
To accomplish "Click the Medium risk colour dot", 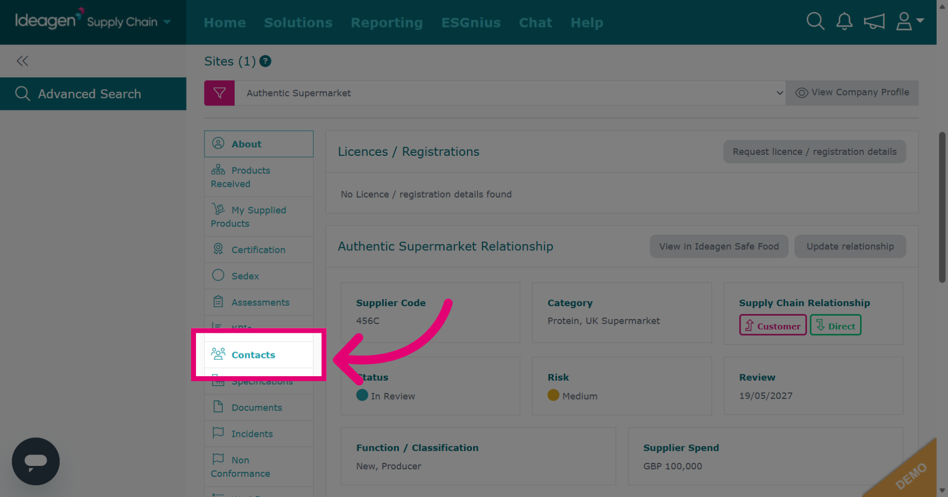I will coord(553,395).
